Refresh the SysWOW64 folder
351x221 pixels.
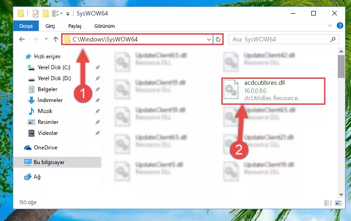218,40
